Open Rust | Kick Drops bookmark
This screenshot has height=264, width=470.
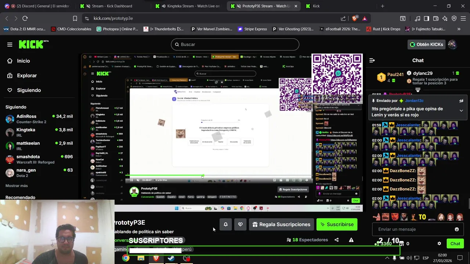click(383, 29)
